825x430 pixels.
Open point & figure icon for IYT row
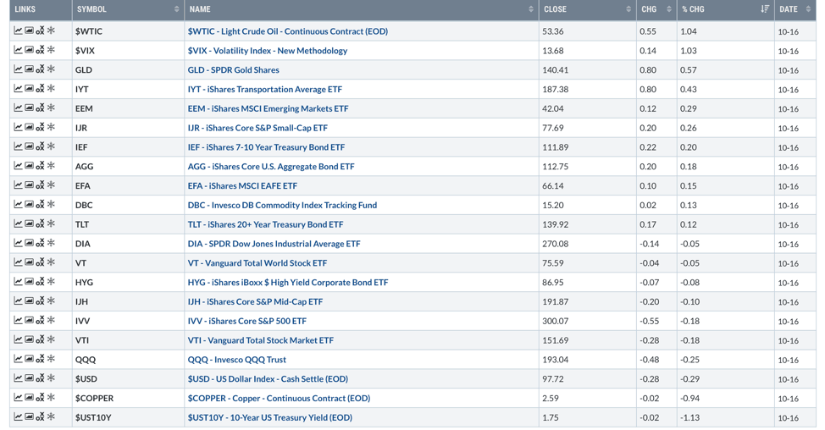click(x=40, y=88)
